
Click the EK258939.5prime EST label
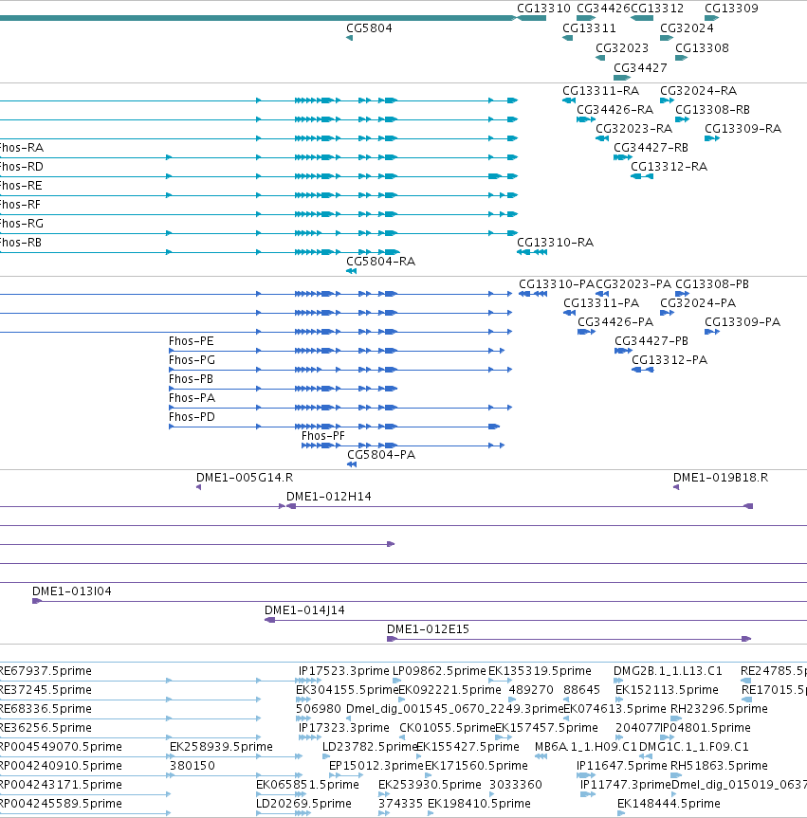pyautogui.click(x=221, y=747)
